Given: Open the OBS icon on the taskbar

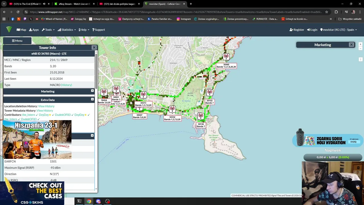Looking at the screenshot, I should (107, 201).
